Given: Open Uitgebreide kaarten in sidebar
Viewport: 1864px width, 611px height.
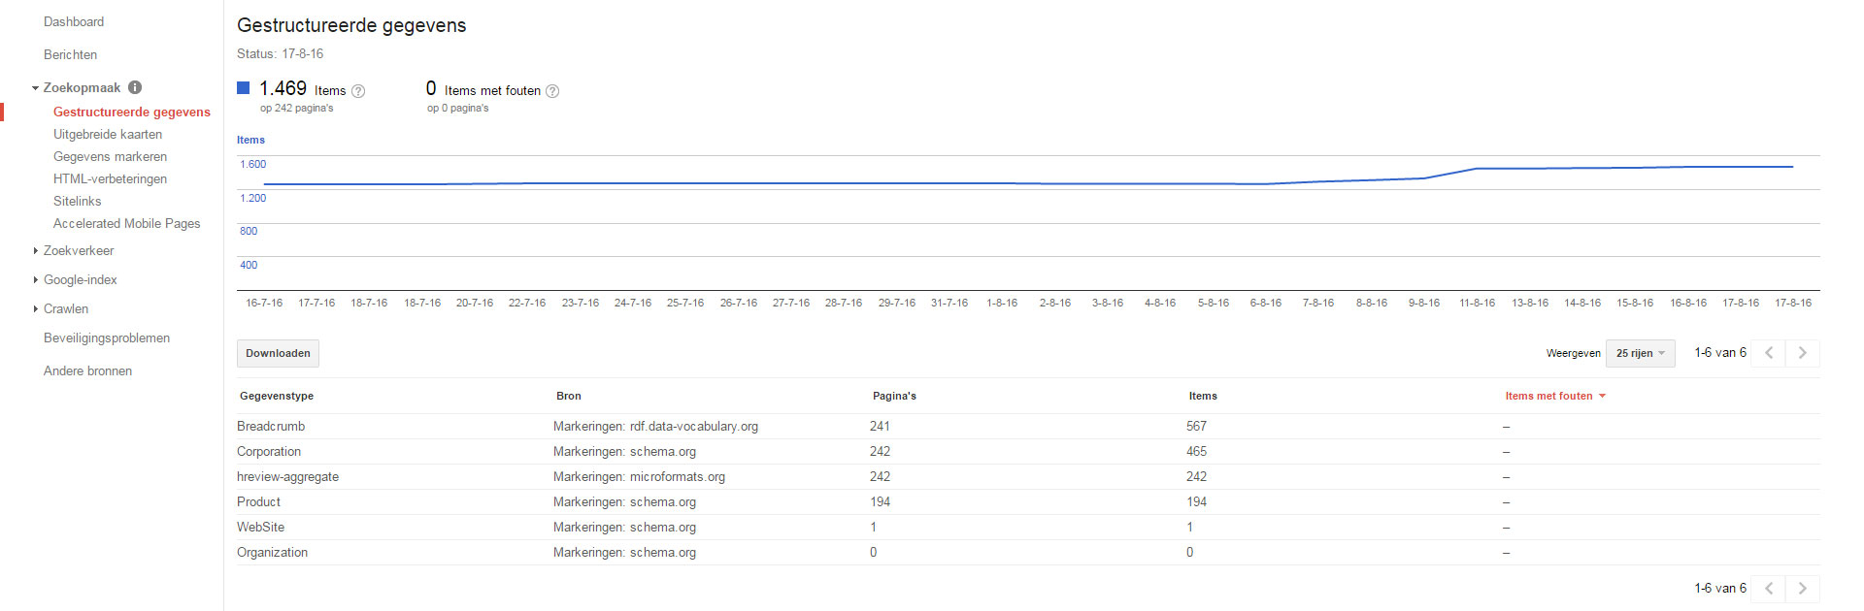Looking at the screenshot, I should click(108, 135).
